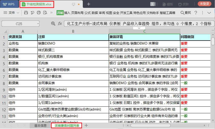Click the zoom magnifier icon by formula bar

[53, 24]
